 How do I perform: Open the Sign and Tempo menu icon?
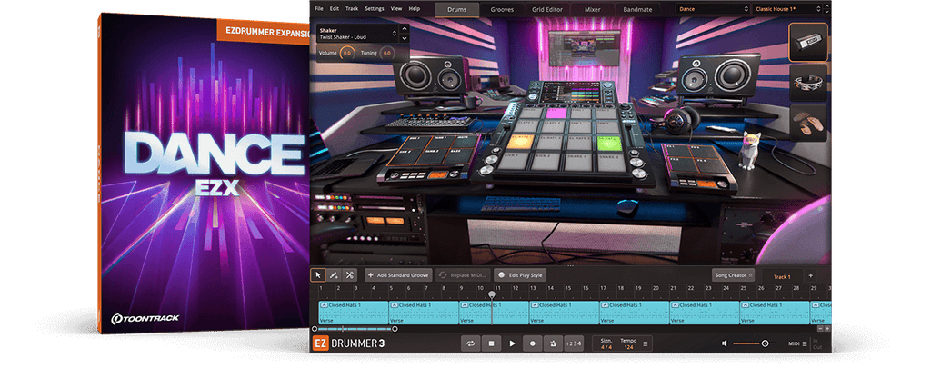[646, 343]
